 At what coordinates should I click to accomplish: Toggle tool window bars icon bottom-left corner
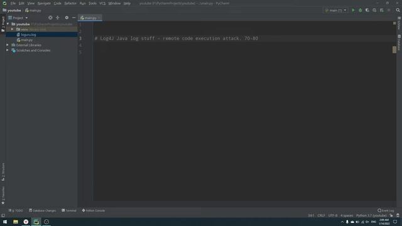coord(3,215)
